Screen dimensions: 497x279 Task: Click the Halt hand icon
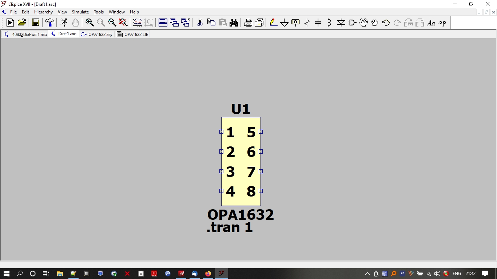click(x=75, y=23)
